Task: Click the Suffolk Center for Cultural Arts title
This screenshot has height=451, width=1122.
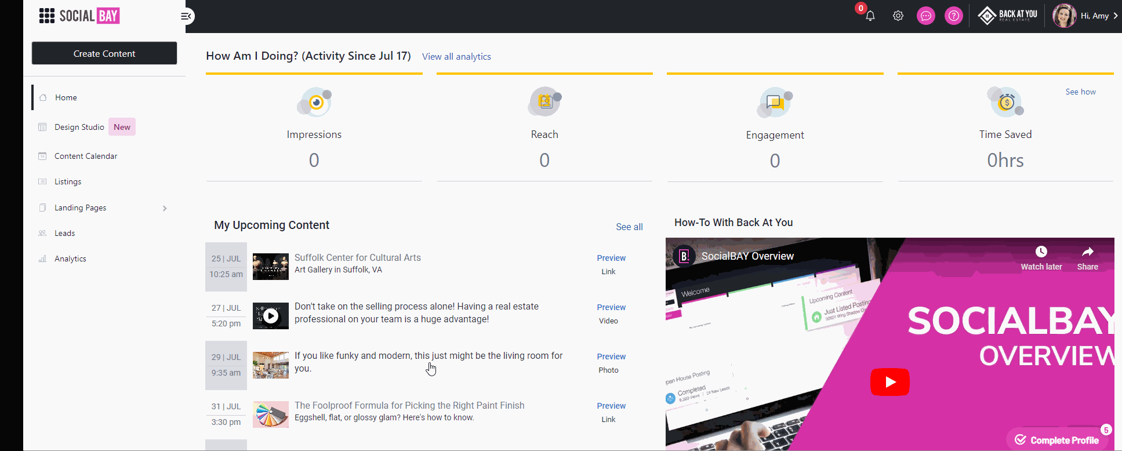Action: pyautogui.click(x=358, y=257)
